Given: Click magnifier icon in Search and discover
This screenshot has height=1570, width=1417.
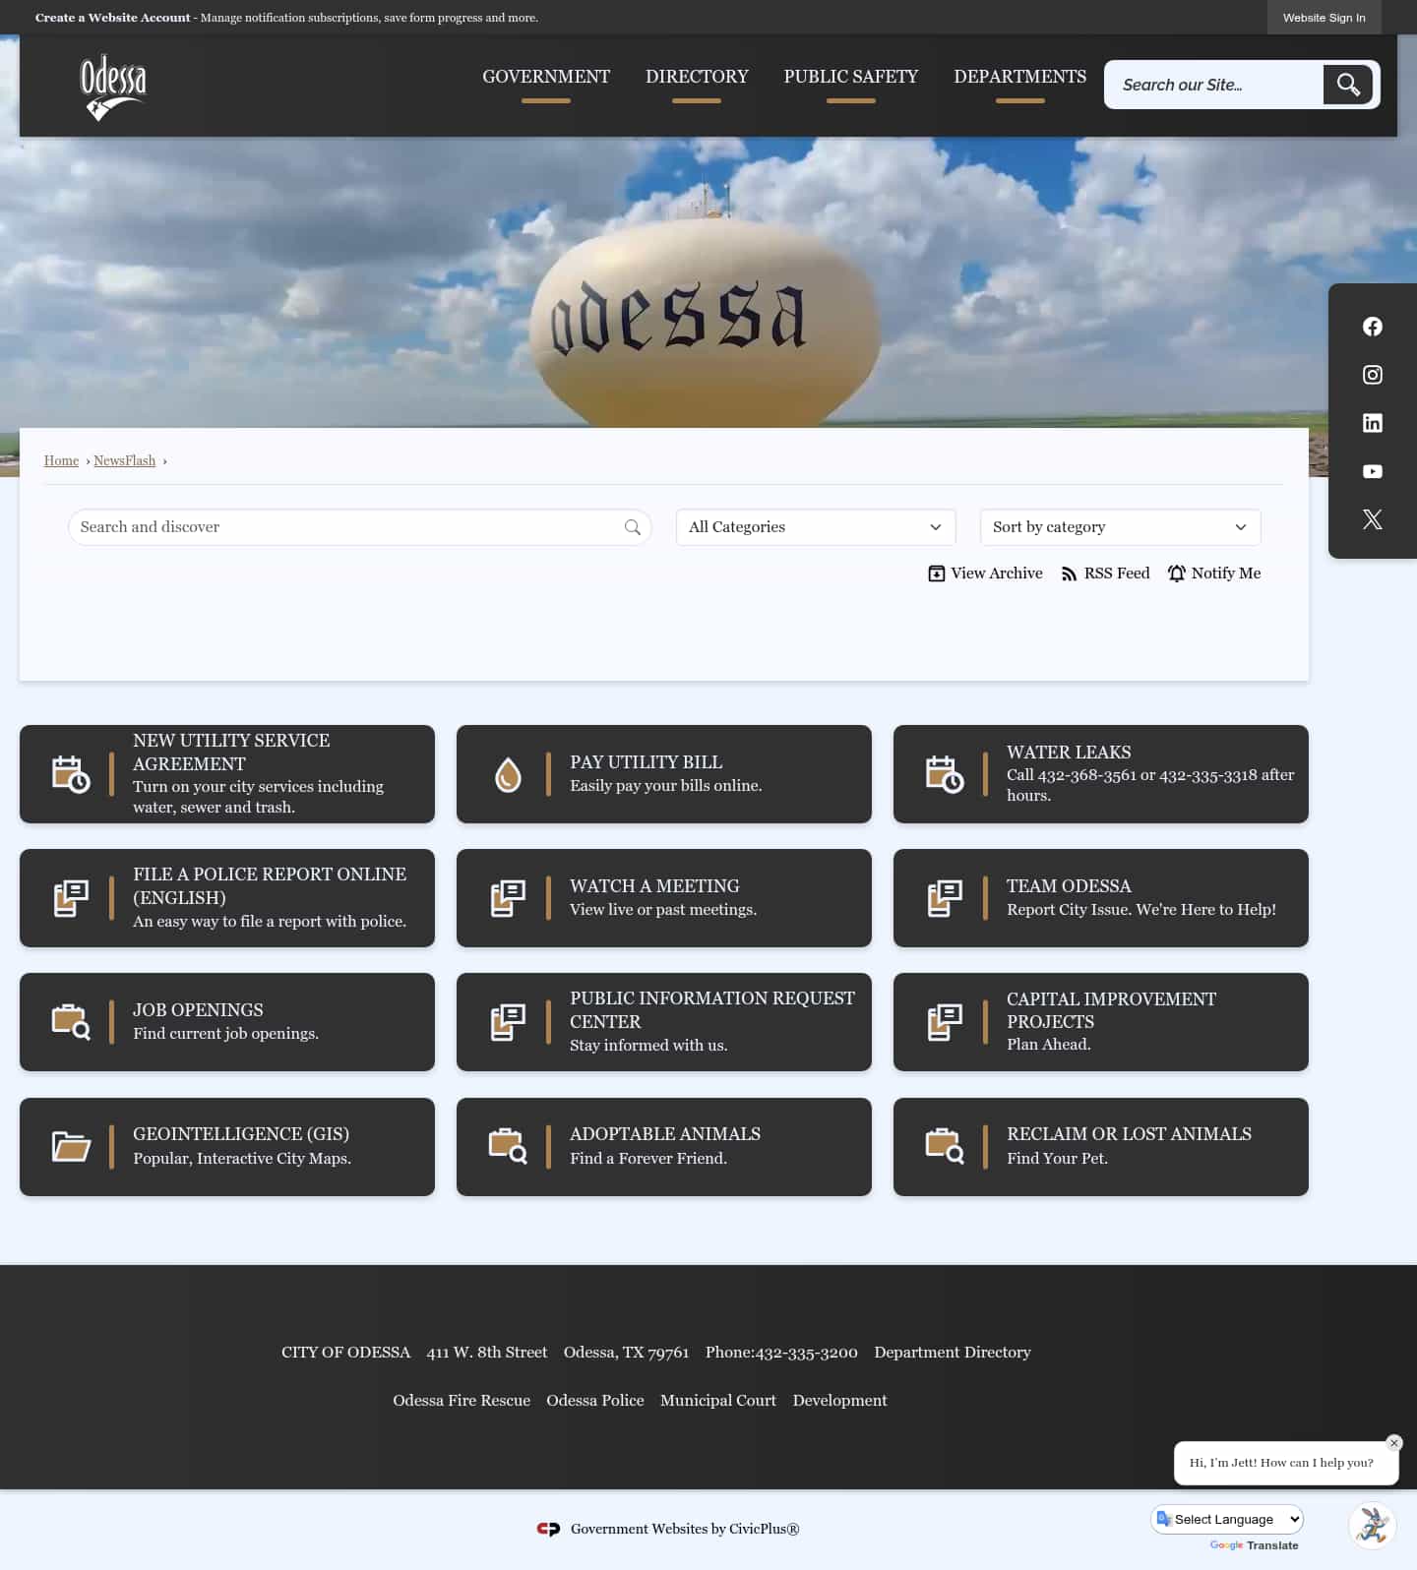Looking at the screenshot, I should (x=632, y=527).
